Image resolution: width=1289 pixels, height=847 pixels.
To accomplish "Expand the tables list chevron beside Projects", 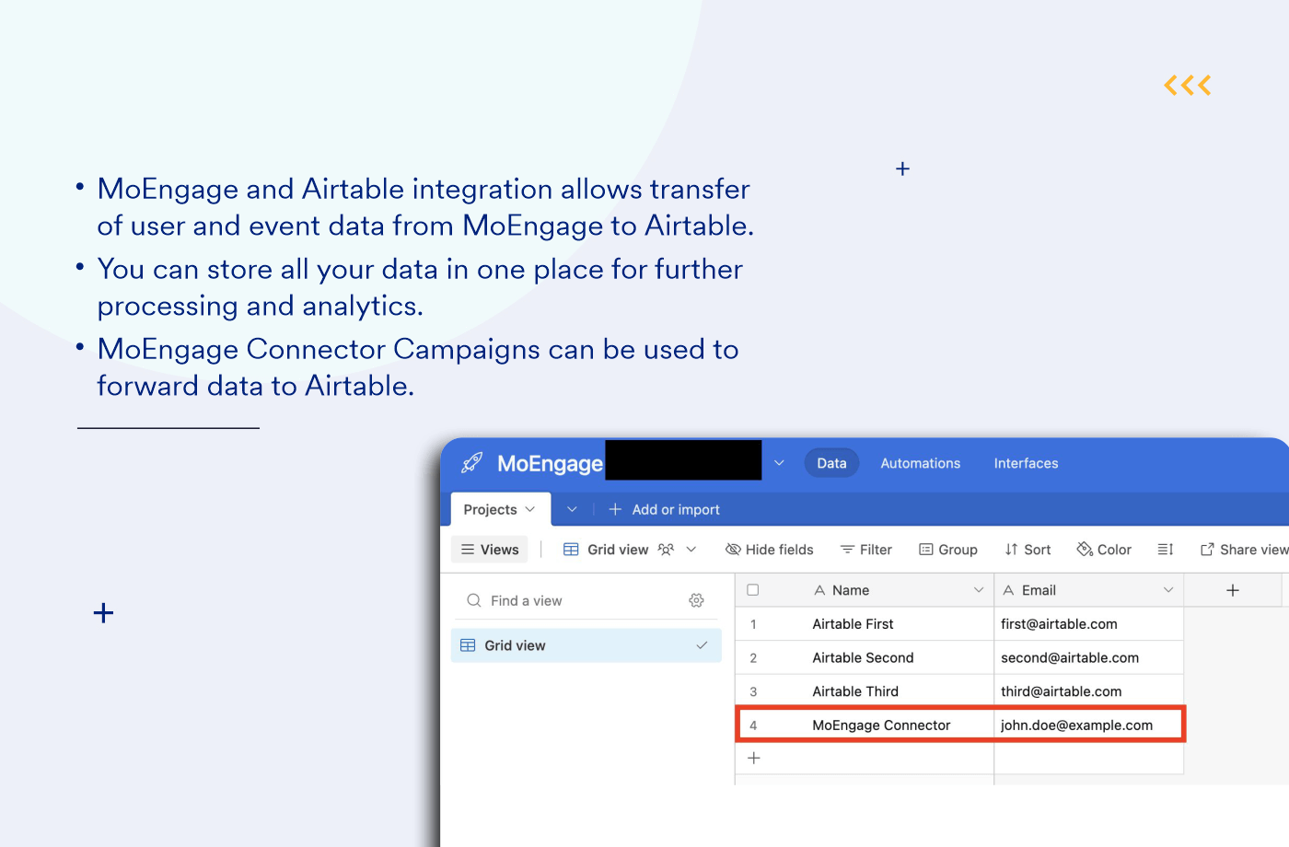I will pyautogui.click(x=572, y=509).
